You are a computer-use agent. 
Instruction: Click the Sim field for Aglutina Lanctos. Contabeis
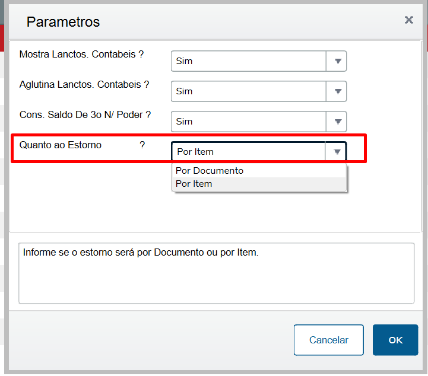tap(249, 91)
